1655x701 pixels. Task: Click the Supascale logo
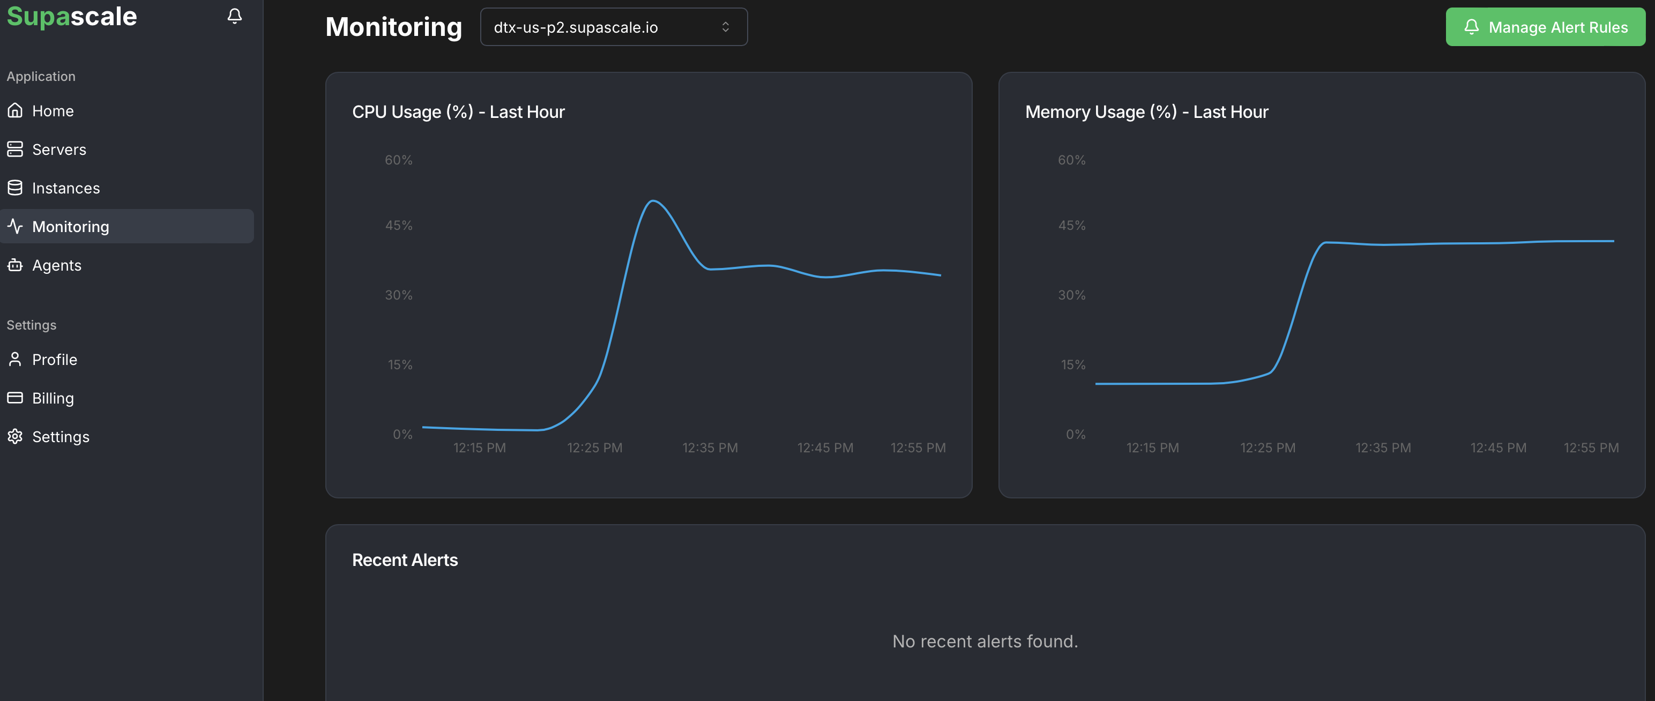[x=72, y=16]
